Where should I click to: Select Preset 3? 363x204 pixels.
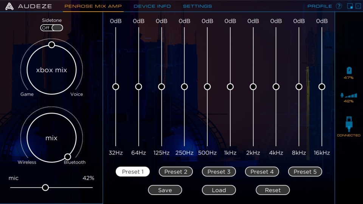[219, 172]
